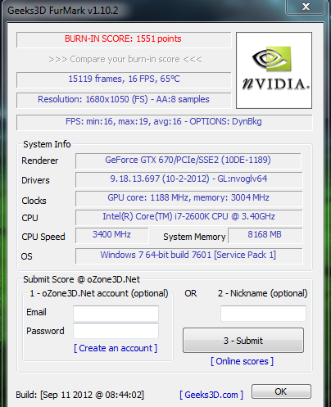Visit the Geeks3D.com link
The height and width of the screenshot is (407, 331).
(x=211, y=395)
